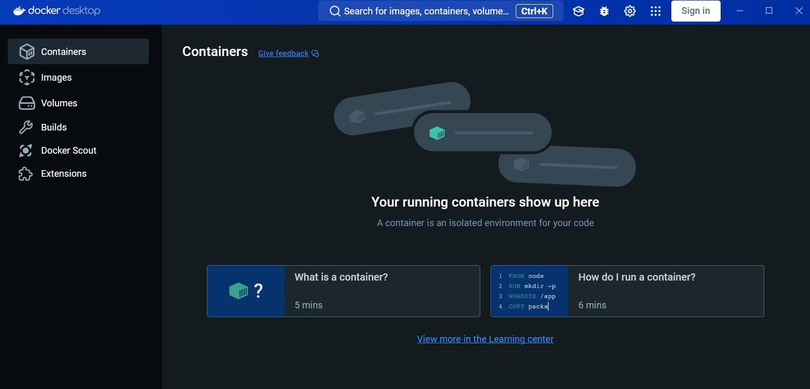Go to Containers section label
The image size is (810, 389).
tap(64, 51)
